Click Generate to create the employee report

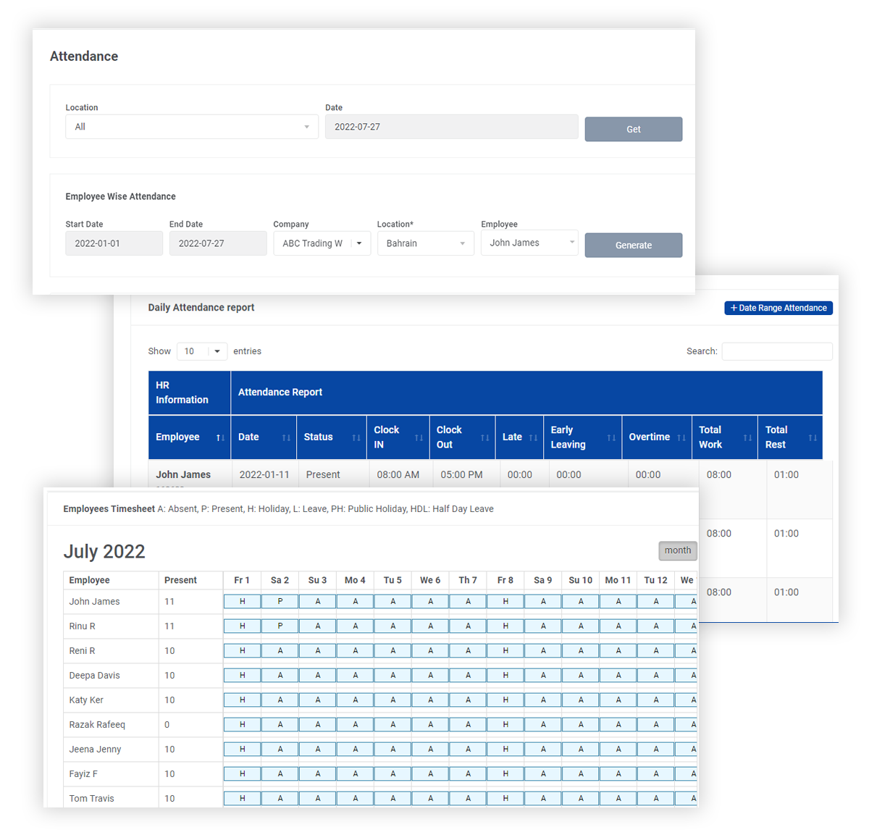point(633,245)
